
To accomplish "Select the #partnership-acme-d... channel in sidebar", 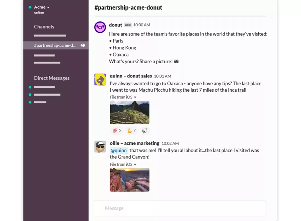I will pyautogui.click(x=54, y=45).
